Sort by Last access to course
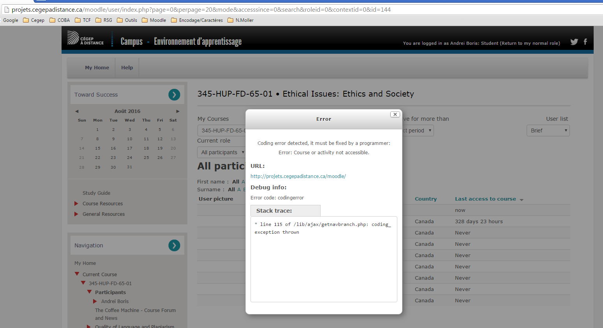This screenshot has height=328, width=603. point(485,199)
